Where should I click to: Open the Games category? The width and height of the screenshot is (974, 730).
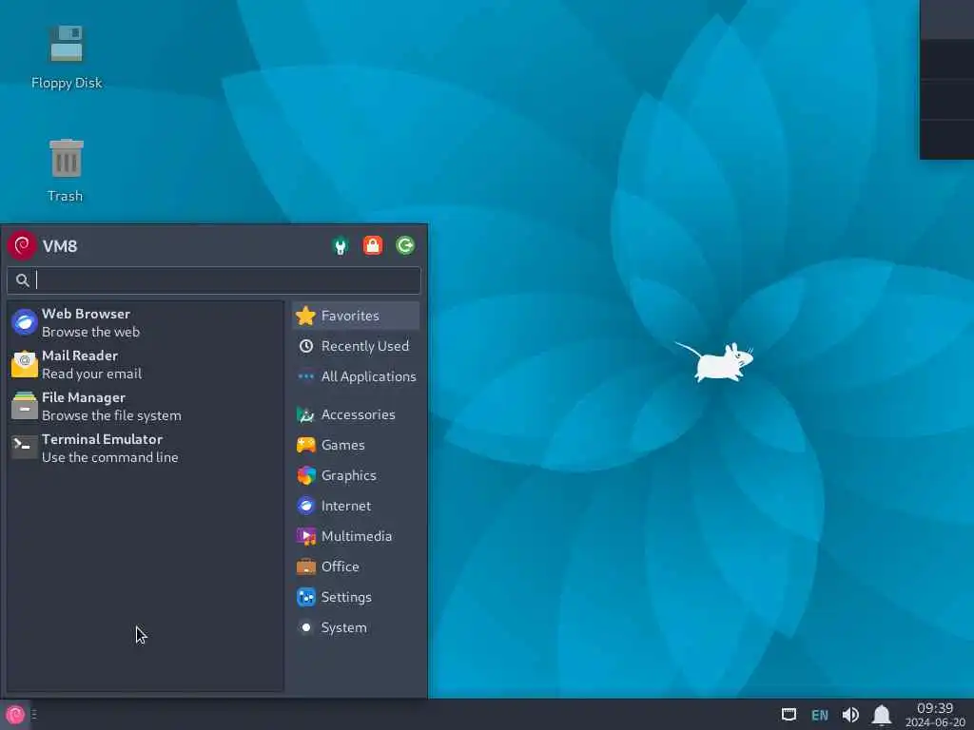coord(356,445)
